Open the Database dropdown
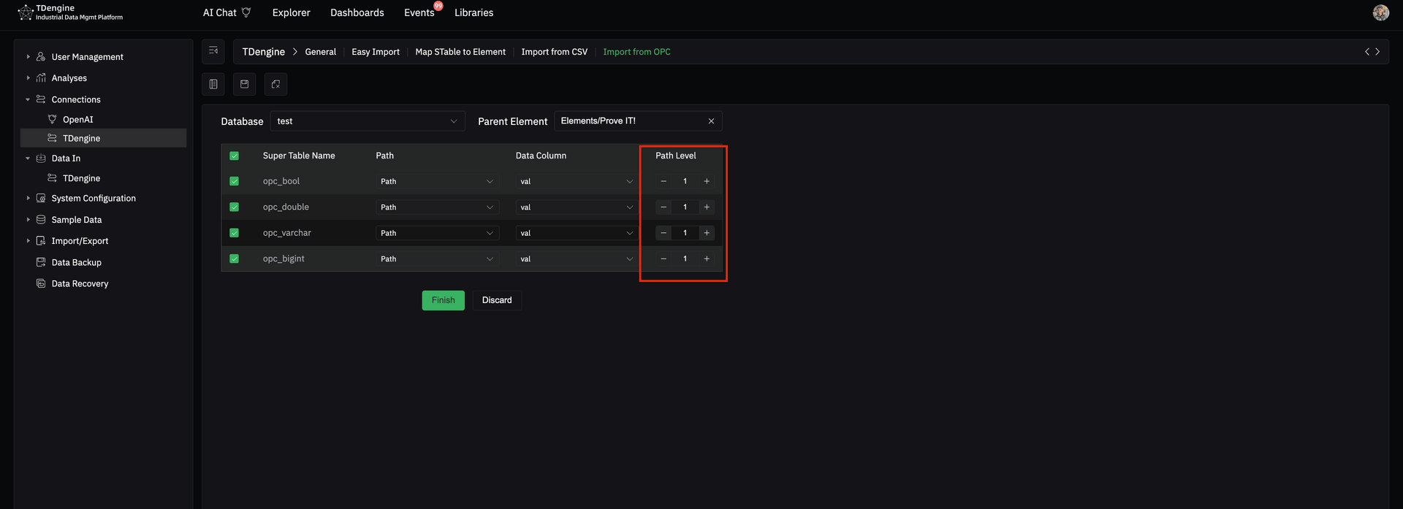Image resolution: width=1403 pixels, height=509 pixels. 367,121
